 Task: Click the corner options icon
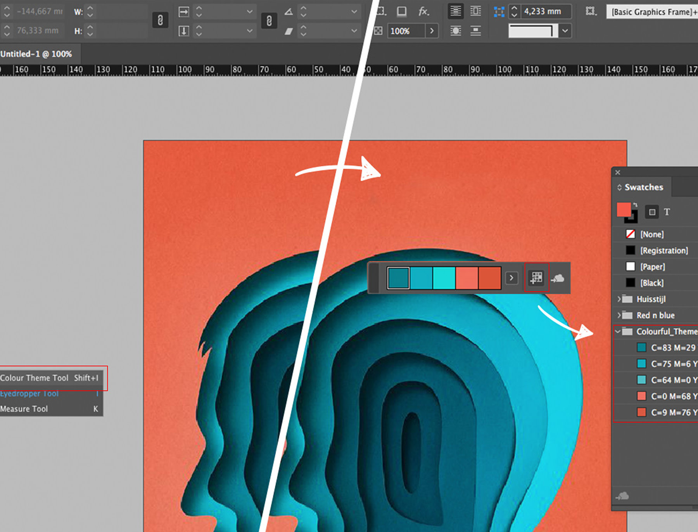pos(499,12)
